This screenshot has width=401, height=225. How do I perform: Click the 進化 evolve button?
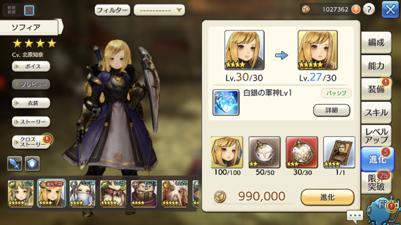[x=327, y=197]
